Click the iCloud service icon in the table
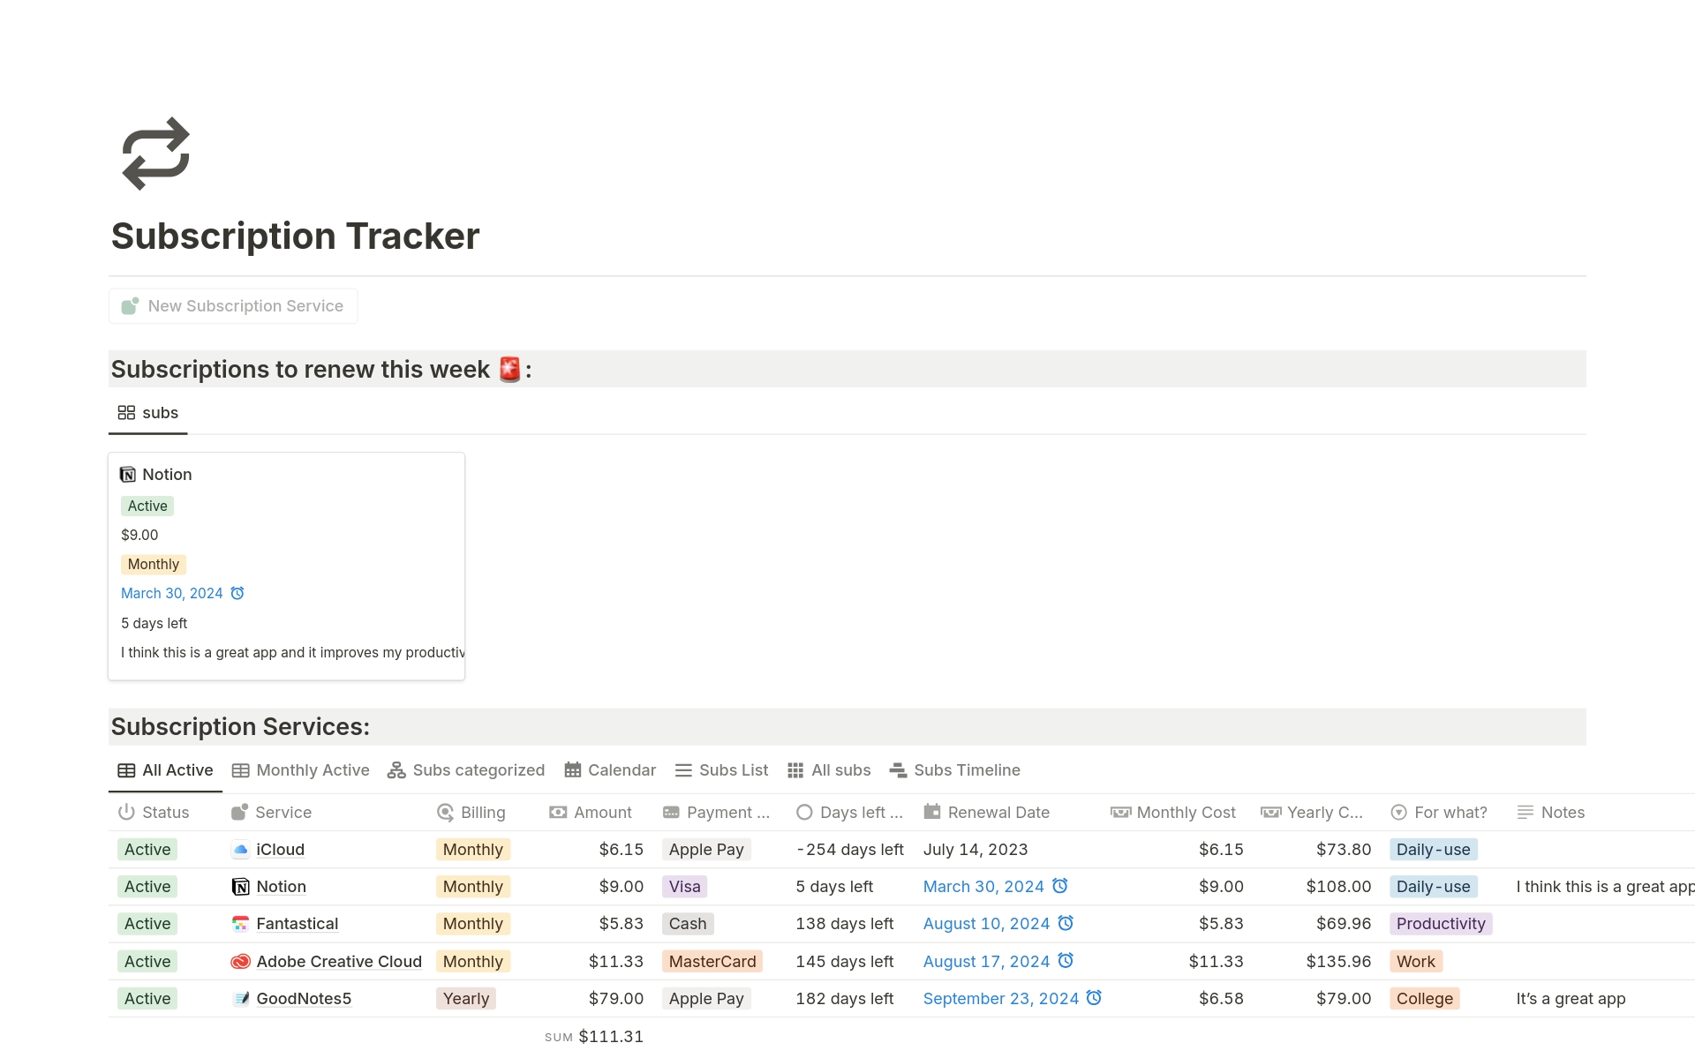The image size is (1695, 1058). click(x=239, y=849)
